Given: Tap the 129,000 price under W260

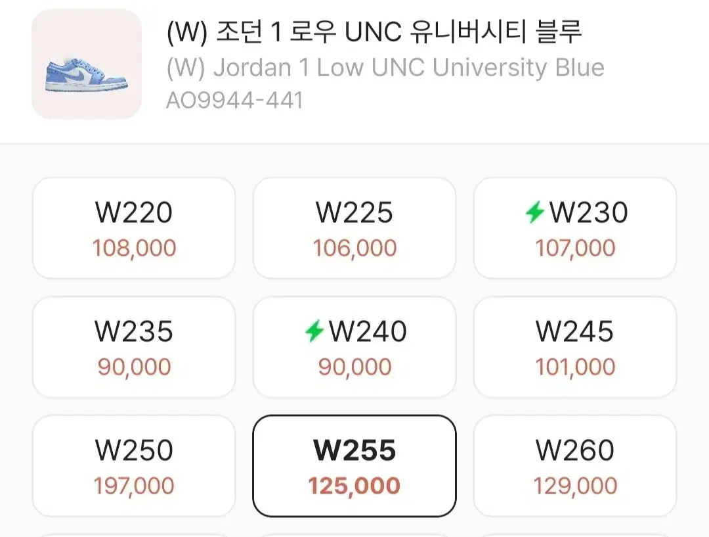Looking at the screenshot, I should (x=575, y=486).
